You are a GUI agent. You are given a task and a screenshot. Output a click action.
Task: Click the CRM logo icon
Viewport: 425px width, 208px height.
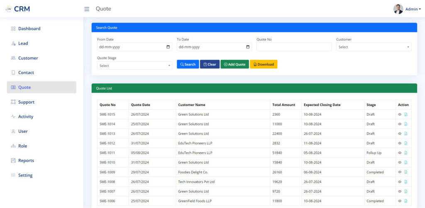(9, 9)
